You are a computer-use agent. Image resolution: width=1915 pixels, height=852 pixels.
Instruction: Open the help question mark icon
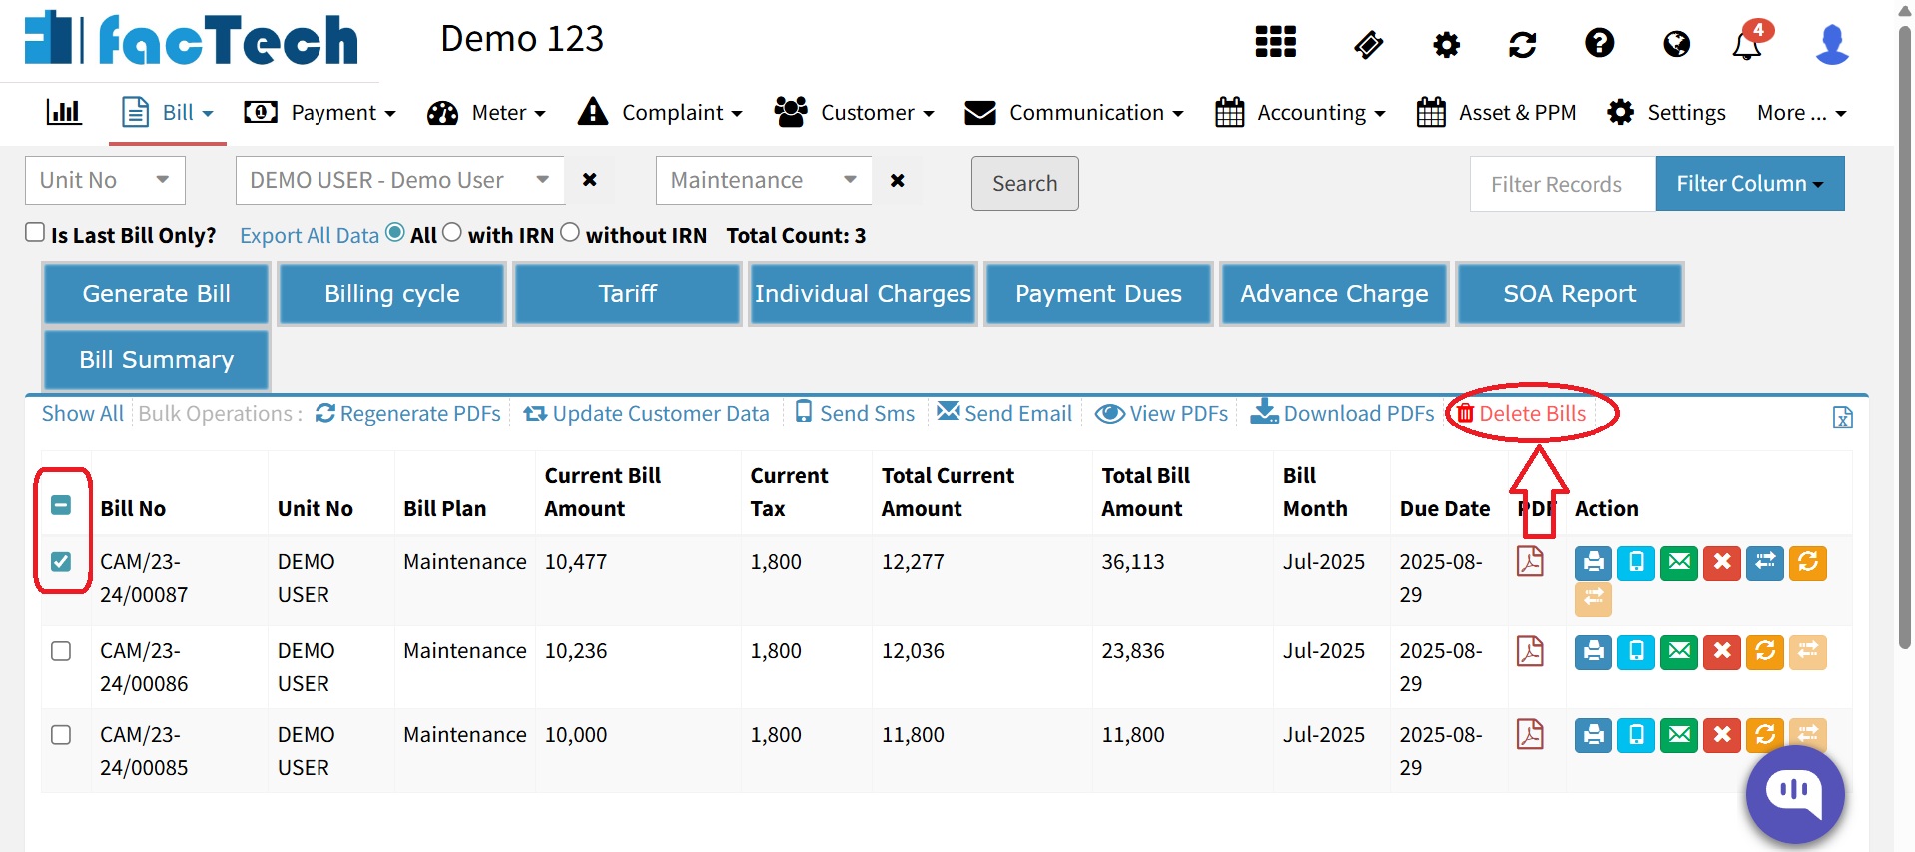tap(1599, 44)
